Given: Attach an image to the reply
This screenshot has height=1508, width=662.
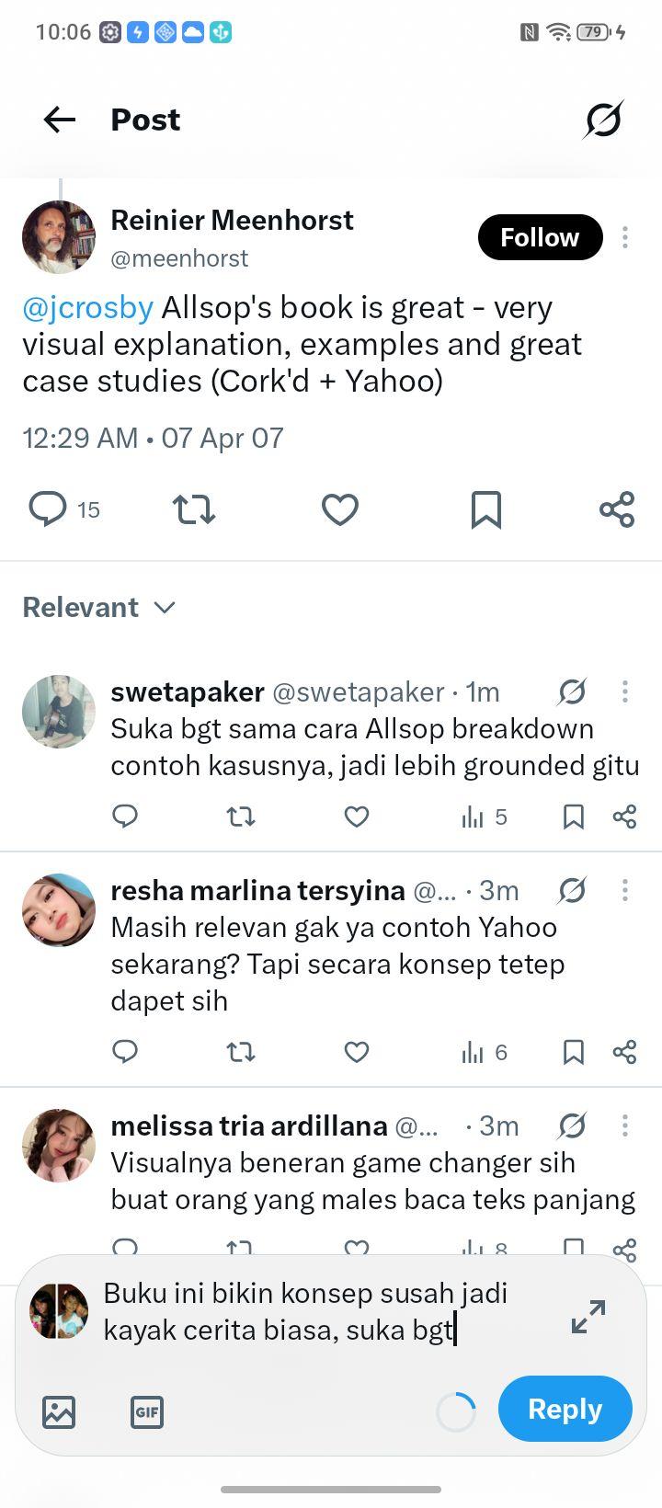Looking at the screenshot, I should pyautogui.click(x=59, y=1411).
